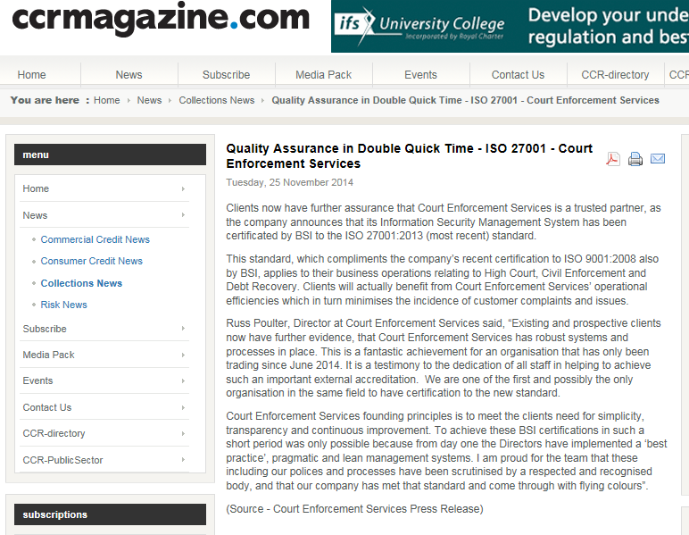This screenshot has width=689, height=535.
Task: Go to Subscribe in top navigation
Action: (227, 75)
